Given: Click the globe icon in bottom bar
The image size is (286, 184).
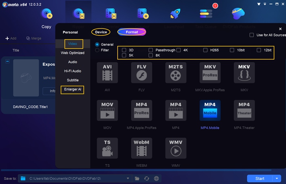Looking at the screenshot, I should pyautogui.click(x=156, y=179).
